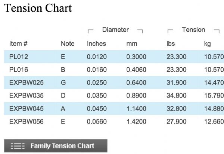This screenshot has height=154, width=224.
Task: Click the Tension Chart page title
Action: [38, 8]
